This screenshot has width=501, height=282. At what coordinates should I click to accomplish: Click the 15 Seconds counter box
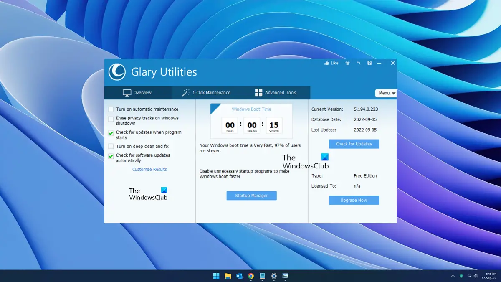274,126
